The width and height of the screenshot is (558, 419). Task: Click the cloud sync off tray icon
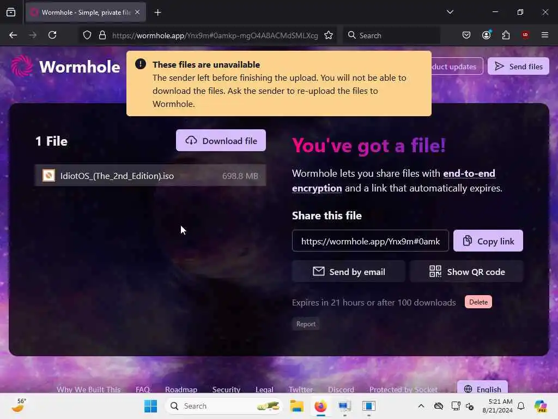tap(439, 406)
